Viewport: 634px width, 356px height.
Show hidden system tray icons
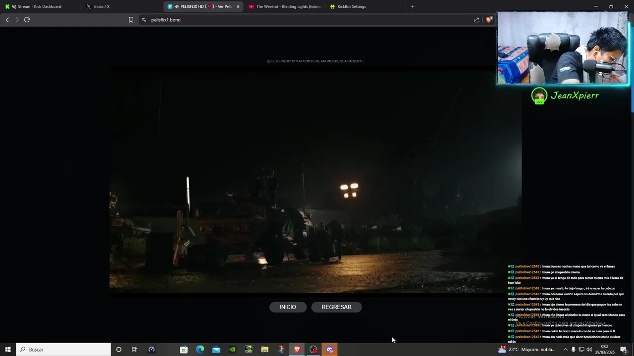coord(566,350)
